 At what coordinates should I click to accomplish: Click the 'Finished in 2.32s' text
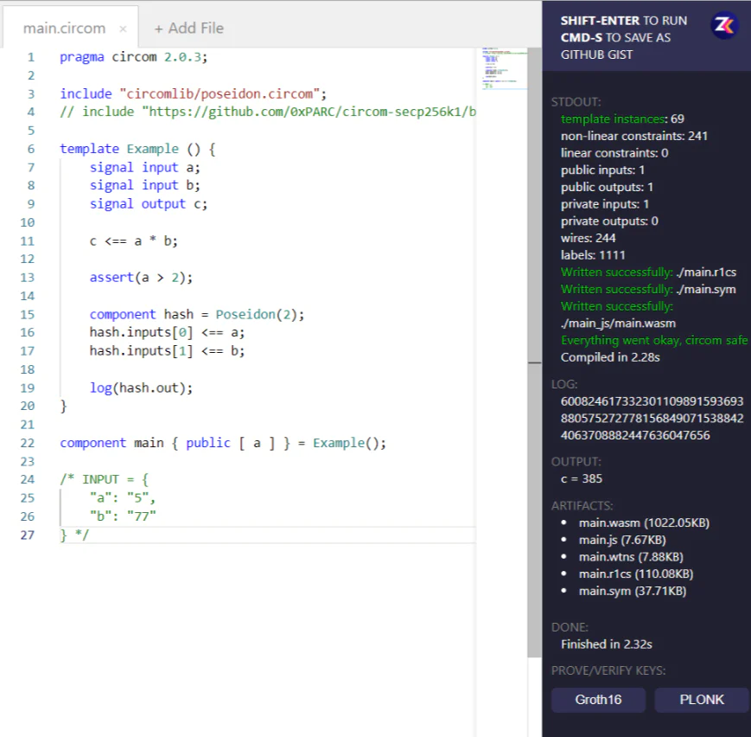pyautogui.click(x=607, y=644)
